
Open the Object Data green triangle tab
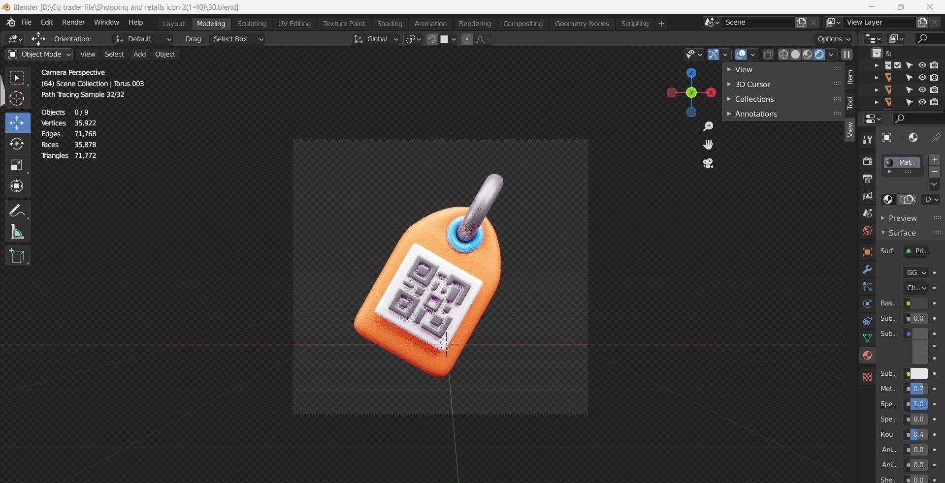(867, 338)
